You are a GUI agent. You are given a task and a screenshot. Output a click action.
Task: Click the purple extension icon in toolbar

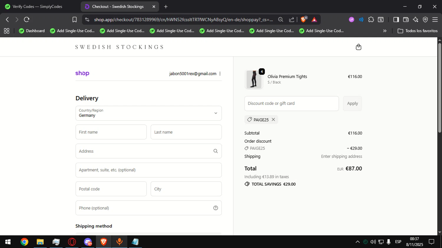pos(352,19)
